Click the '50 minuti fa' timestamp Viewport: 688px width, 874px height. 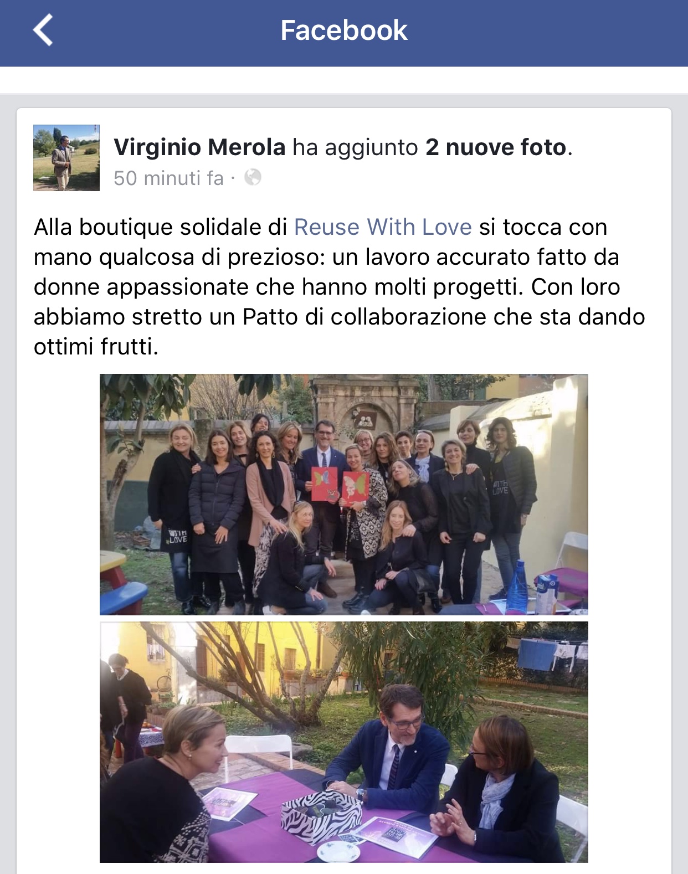168,178
